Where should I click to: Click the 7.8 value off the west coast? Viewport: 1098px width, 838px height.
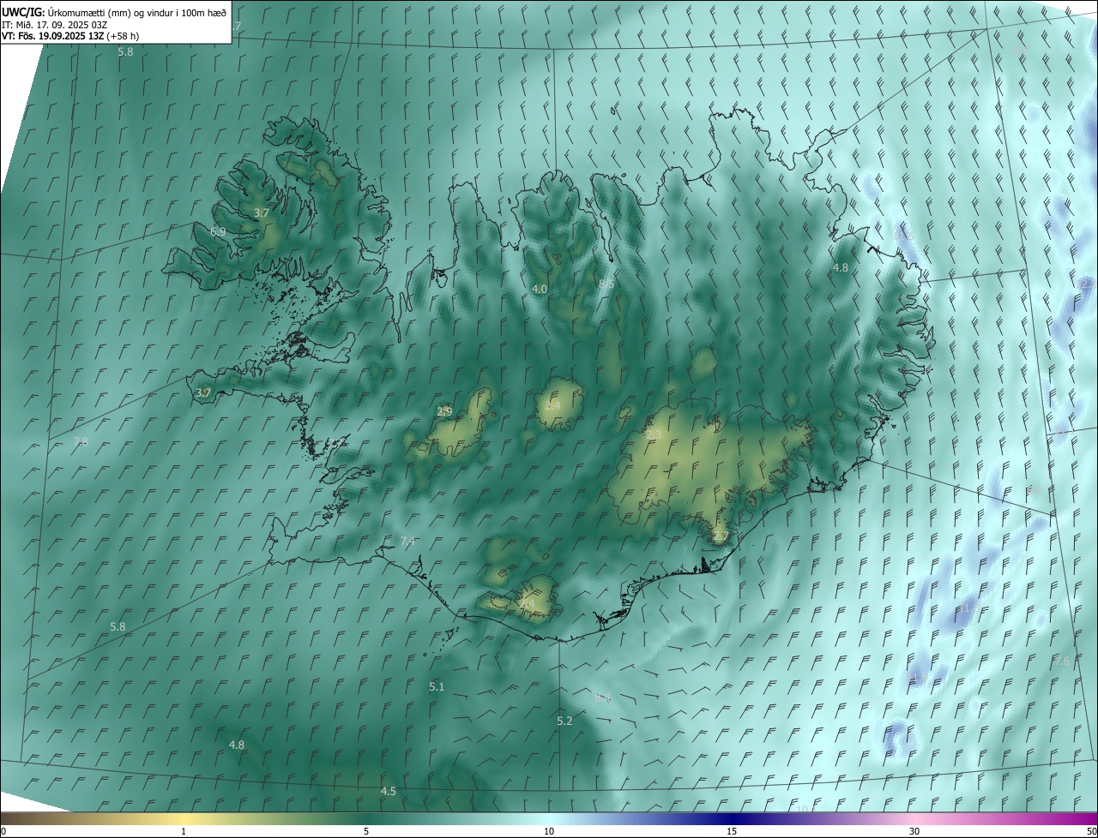pyautogui.click(x=81, y=442)
